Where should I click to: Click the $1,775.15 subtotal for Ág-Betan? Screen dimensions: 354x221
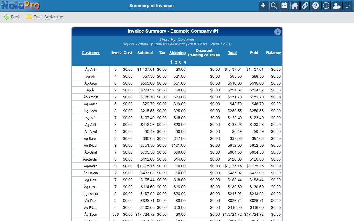146,166
